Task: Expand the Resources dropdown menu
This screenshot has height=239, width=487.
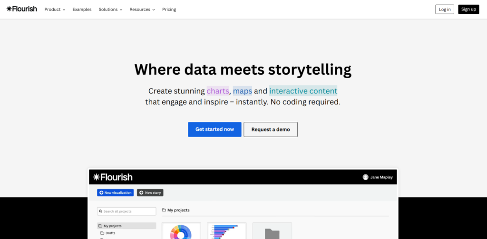Action: click(142, 10)
